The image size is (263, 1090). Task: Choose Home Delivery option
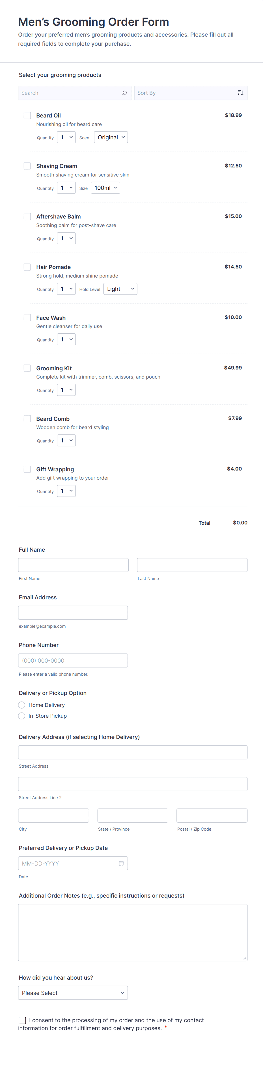click(x=22, y=705)
